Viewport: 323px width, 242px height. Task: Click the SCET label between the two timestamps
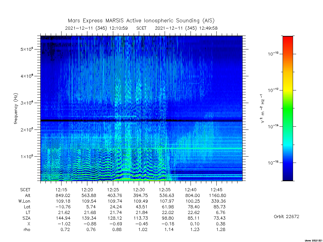tap(141, 28)
